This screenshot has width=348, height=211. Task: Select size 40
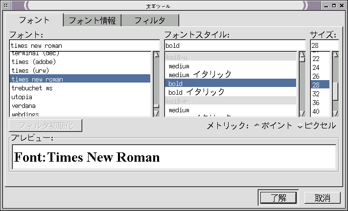click(x=320, y=111)
